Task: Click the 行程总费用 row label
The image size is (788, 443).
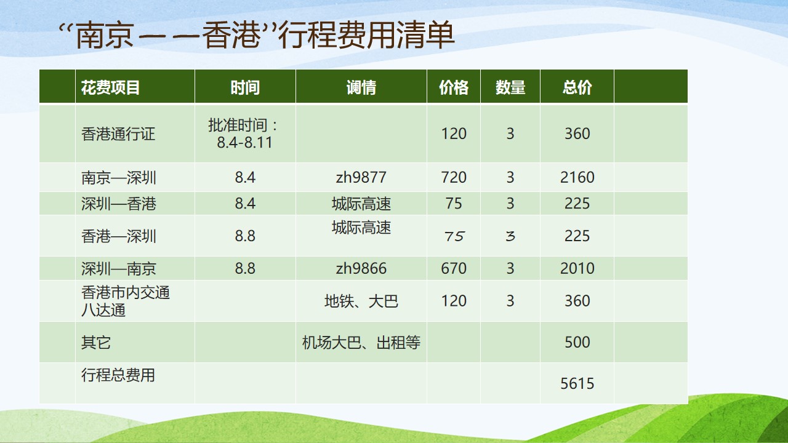Action: [x=135, y=383]
